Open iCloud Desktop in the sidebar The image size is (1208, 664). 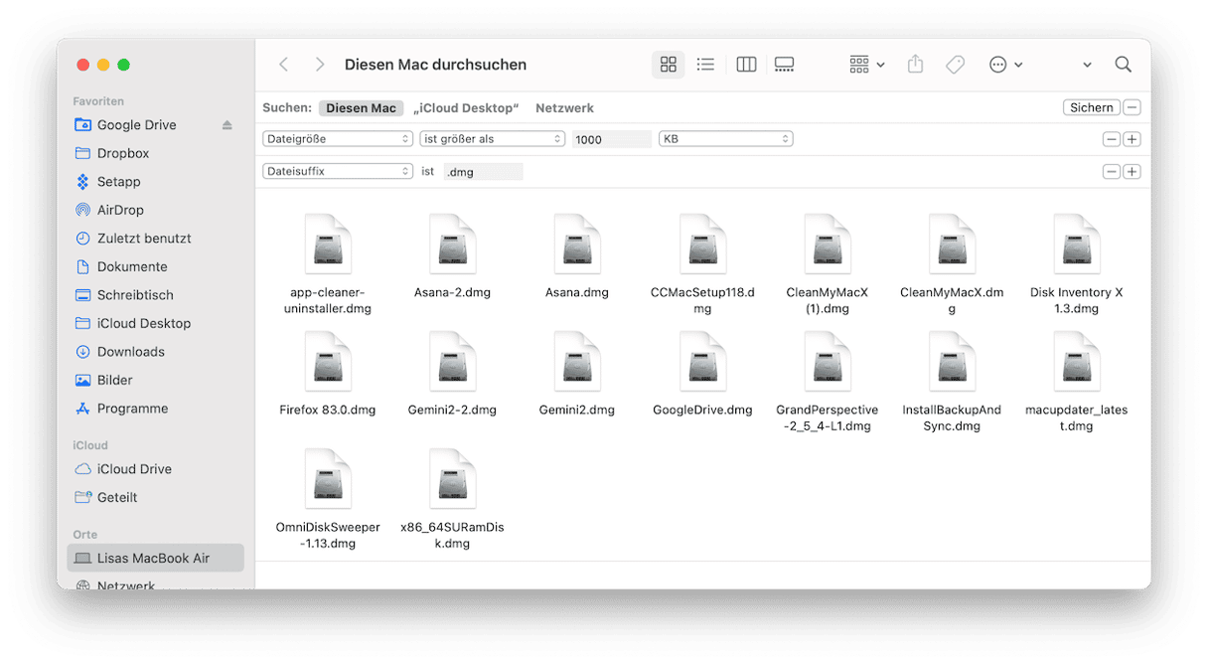[143, 323]
